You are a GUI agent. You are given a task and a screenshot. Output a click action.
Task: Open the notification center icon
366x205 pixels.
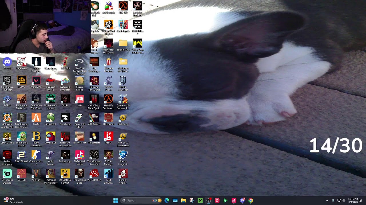click(x=361, y=200)
